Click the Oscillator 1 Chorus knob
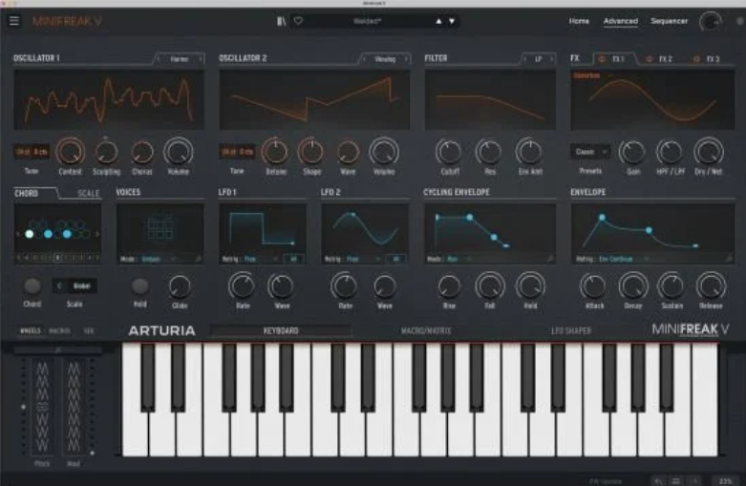This screenshot has height=486, width=746. [x=141, y=152]
